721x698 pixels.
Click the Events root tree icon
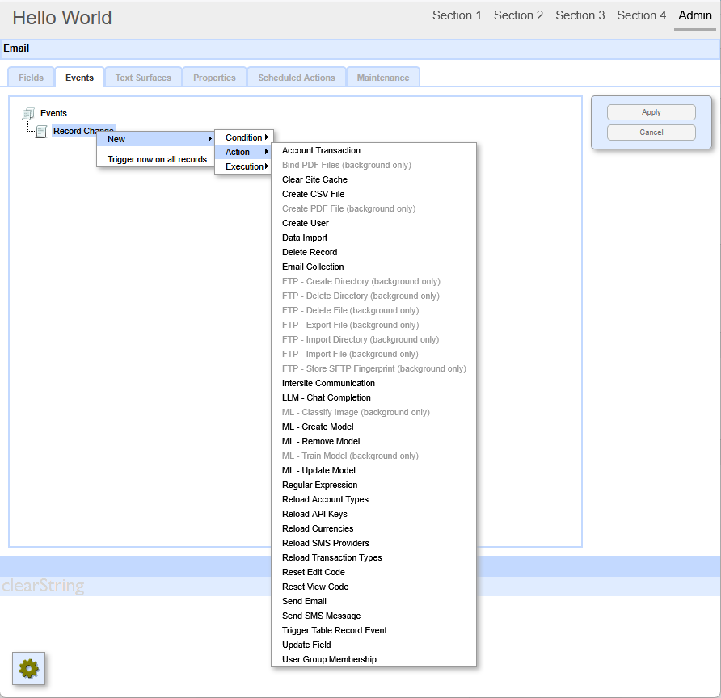point(28,114)
